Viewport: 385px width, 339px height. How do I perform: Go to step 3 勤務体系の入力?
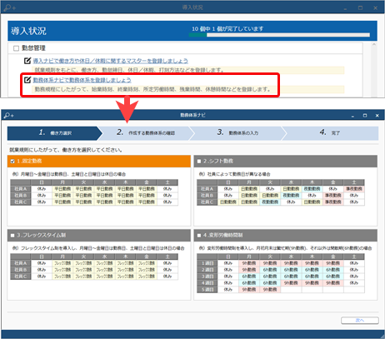pyautogui.click(x=238, y=133)
